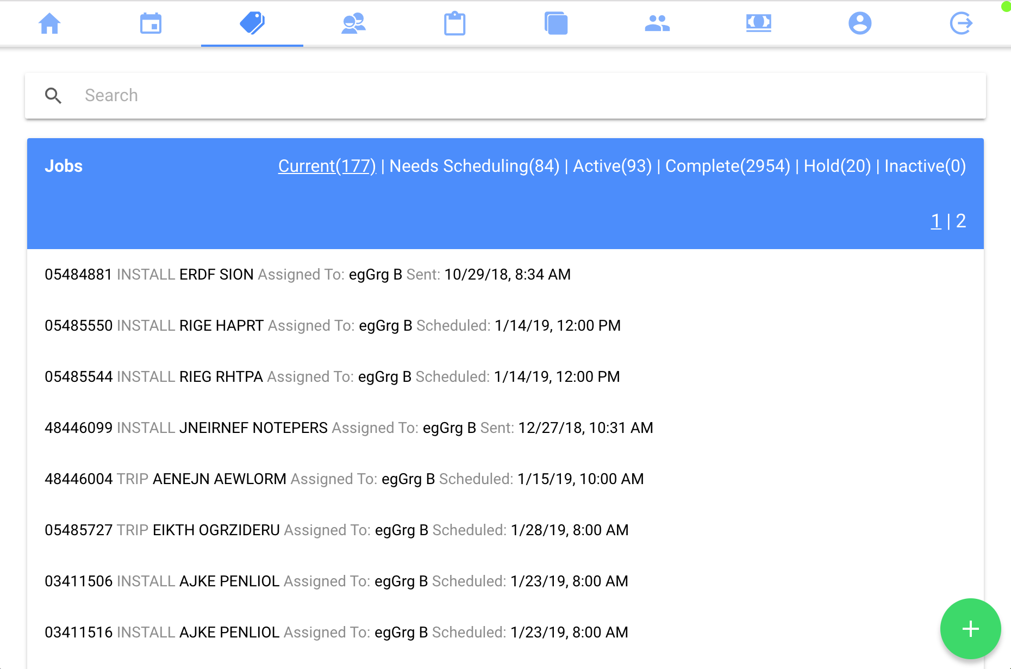Viewport: 1011px width, 669px height.
Task: Go to the Home icon
Action: click(49, 23)
